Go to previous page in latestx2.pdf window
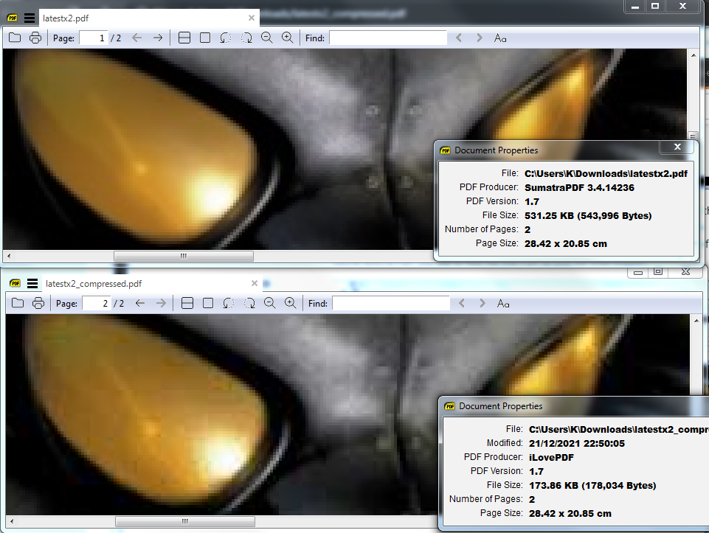The image size is (709, 533). point(136,38)
